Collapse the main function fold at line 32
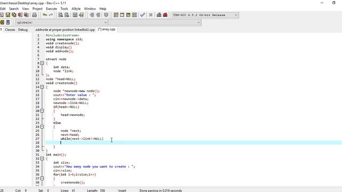The image size is (342, 192). [42, 158]
